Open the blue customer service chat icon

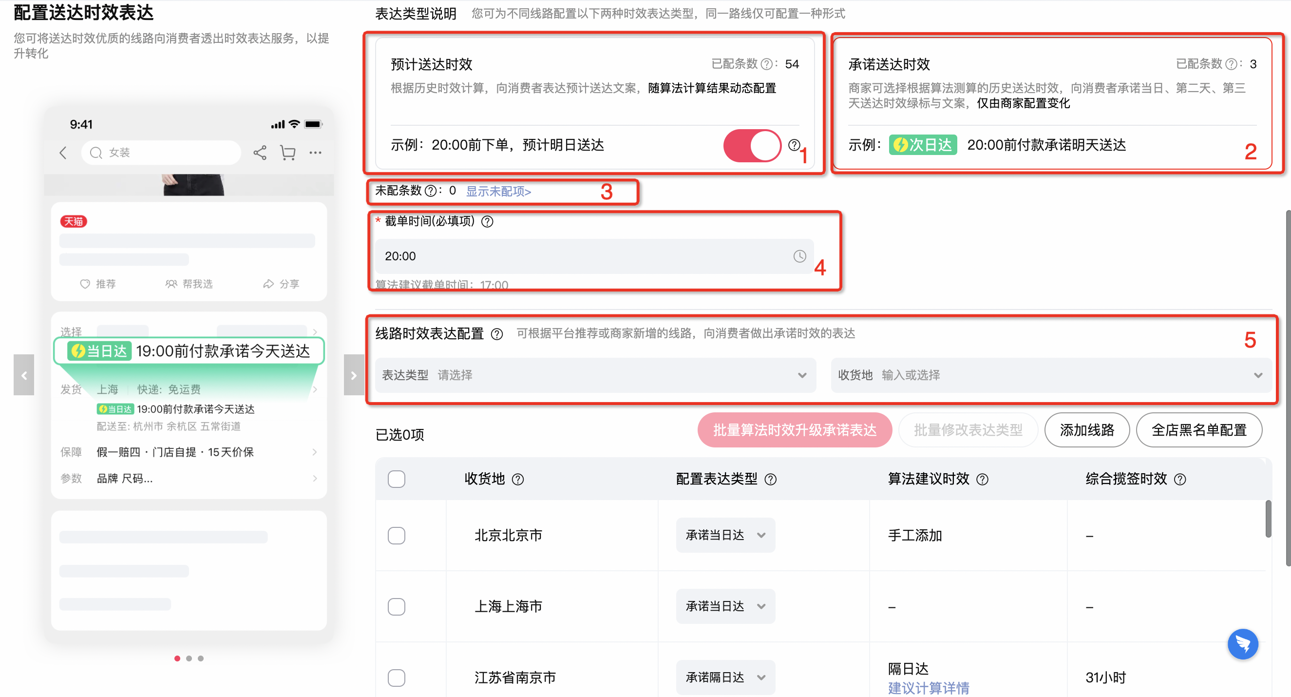[1242, 644]
